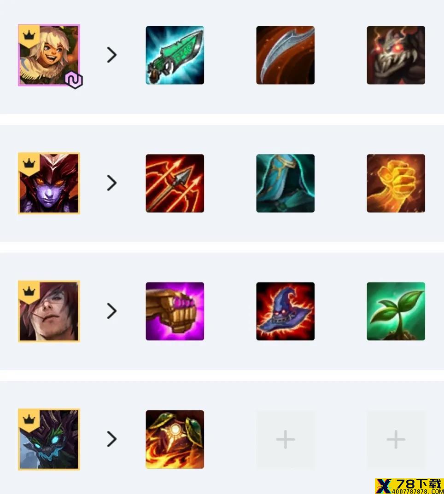Expand the dark treant champion's chevron
This screenshot has height=494, width=444.
pyautogui.click(x=112, y=439)
